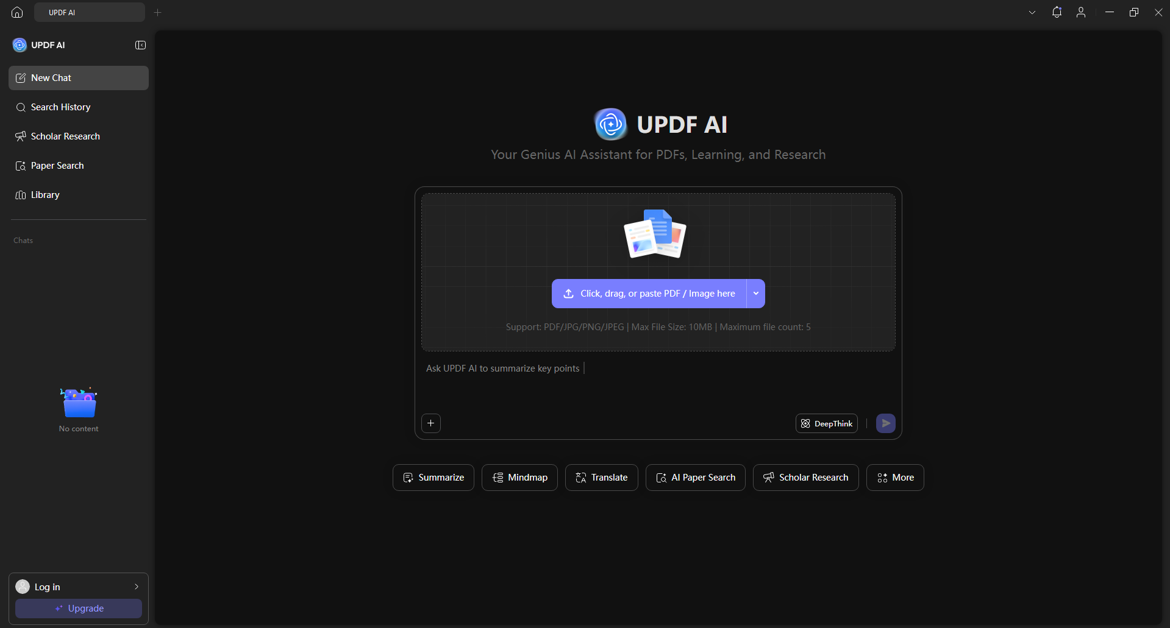Click the Chats section label
The height and width of the screenshot is (628, 1170).
[23, 241]
